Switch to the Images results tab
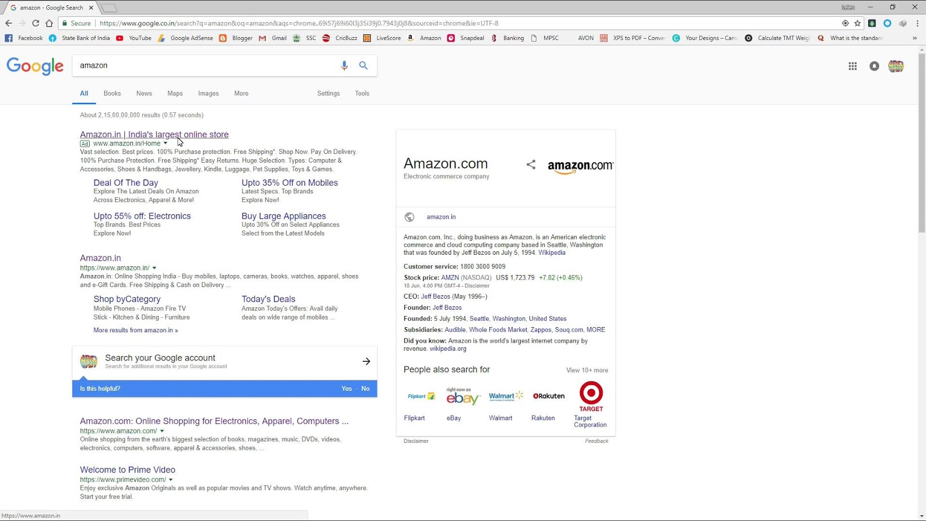 point(208,93)
